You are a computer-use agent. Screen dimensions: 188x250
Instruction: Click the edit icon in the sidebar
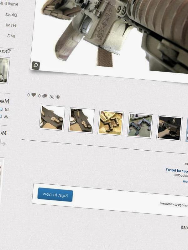pyautogui.click(x=7, y=110)
